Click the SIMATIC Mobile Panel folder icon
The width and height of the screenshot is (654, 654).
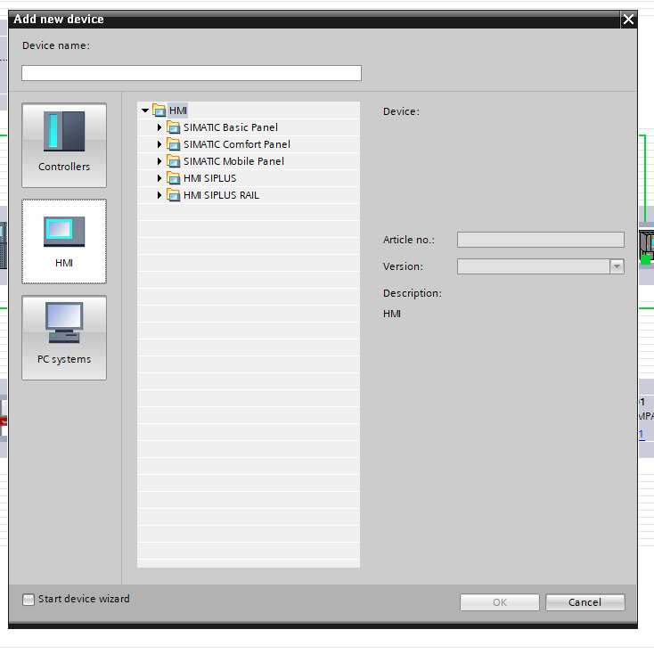[x=173, y=161]
